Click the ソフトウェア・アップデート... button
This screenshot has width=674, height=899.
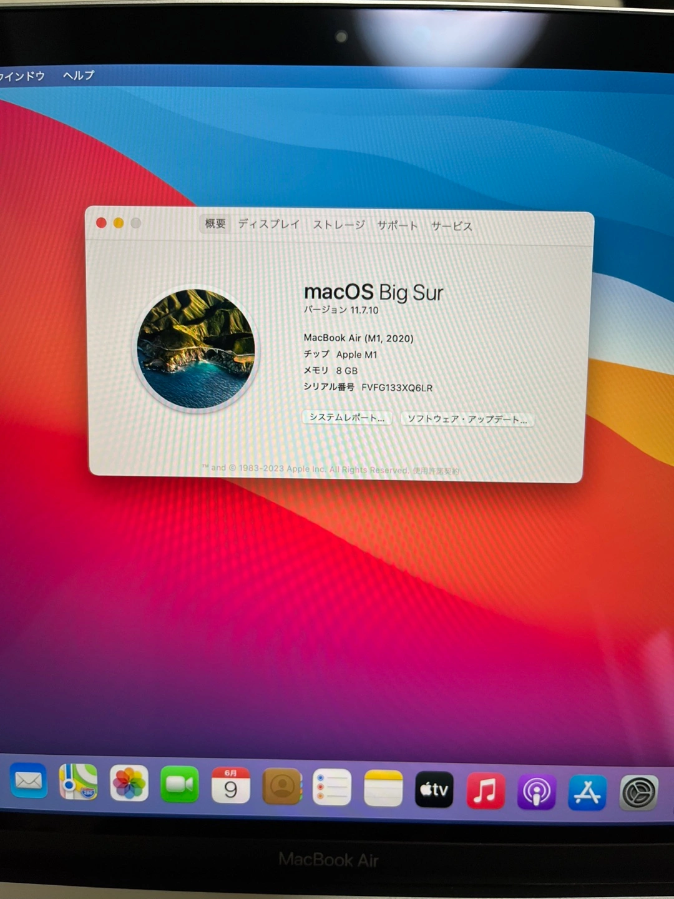(x=467, y=419)
